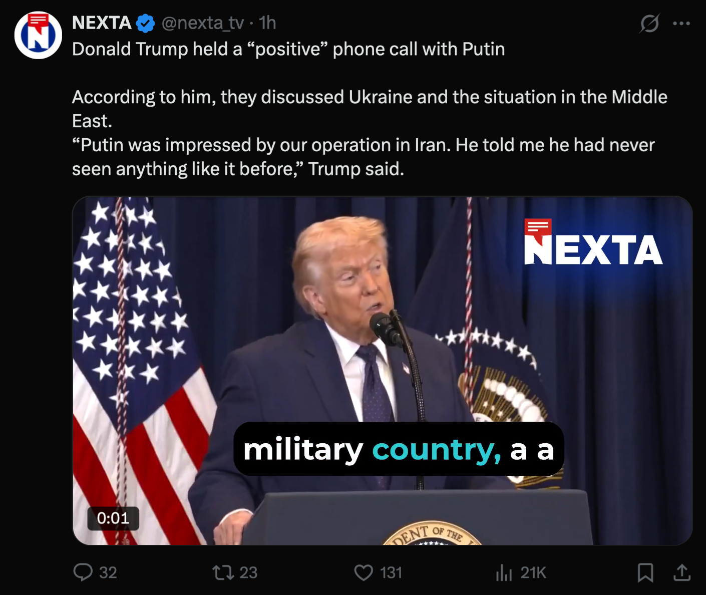The image size is (706, 595).
Task: Click the 131 likes count
Action: pos(391,572)
